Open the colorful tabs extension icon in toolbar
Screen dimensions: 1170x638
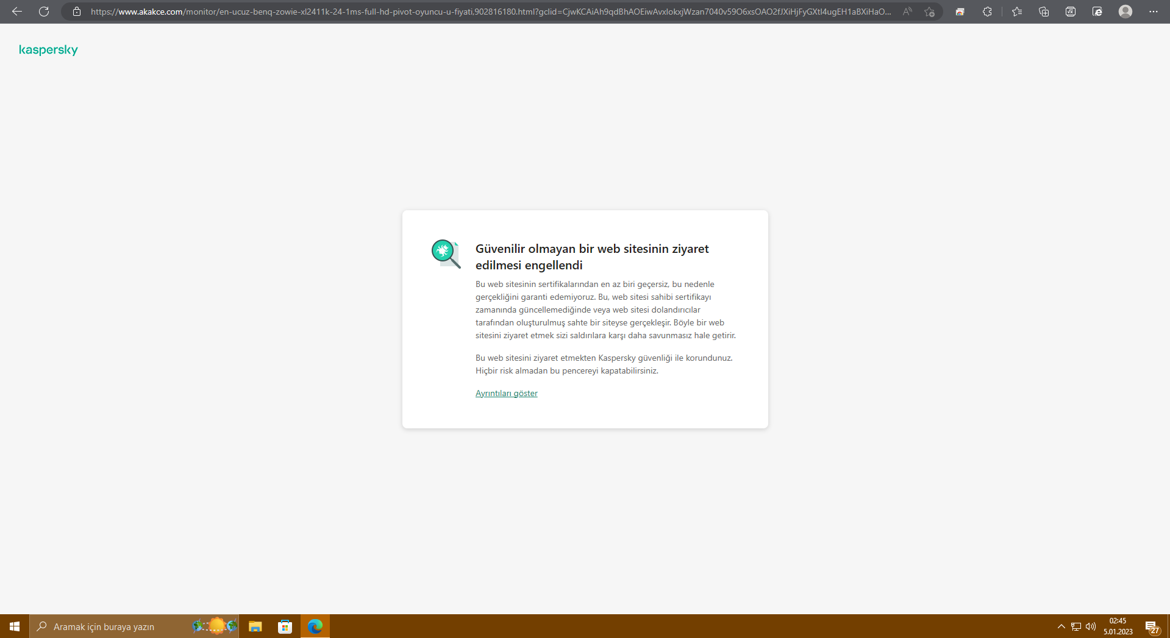(960, 12)
